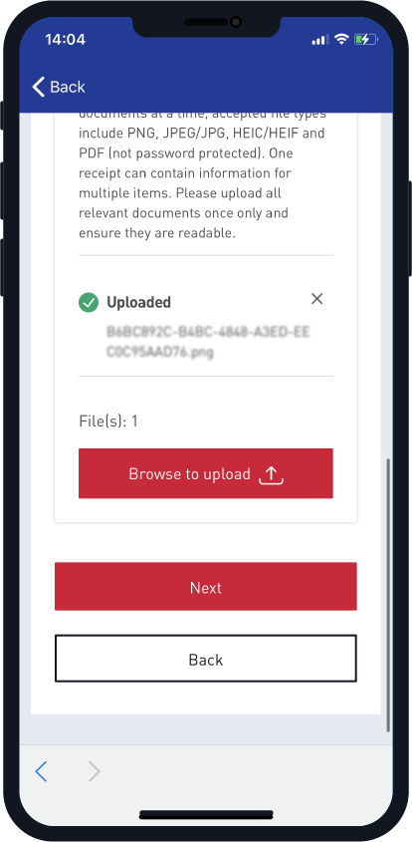Continue with the red Next button
Viewport: 412px width, 842px height.
pyautogui.click(x=205, y=586)
